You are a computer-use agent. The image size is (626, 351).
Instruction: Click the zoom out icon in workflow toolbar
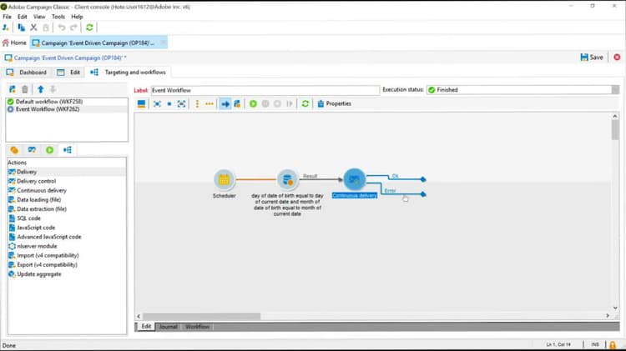tap(182, 103)
